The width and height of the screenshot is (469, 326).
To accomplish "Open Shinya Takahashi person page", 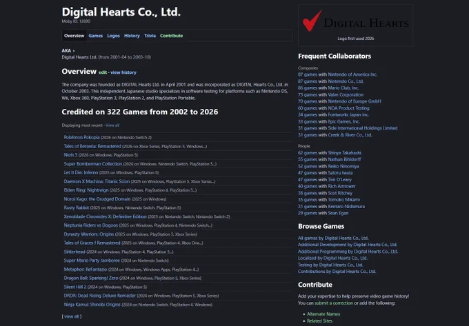I will point(344,153).
